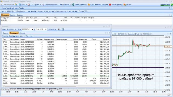Click the income value 97 062,584
This screenshot has height=97, width=173.
coord(74,76)
